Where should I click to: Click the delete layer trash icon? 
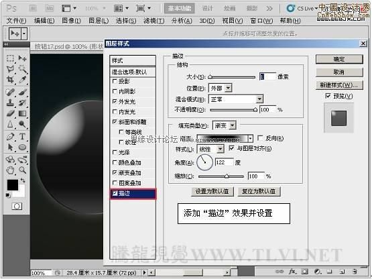coord(355,272)
